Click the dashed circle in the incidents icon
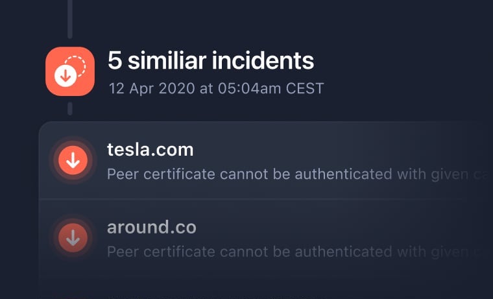Viewport: 493px width, 299px height. [77, 64]
